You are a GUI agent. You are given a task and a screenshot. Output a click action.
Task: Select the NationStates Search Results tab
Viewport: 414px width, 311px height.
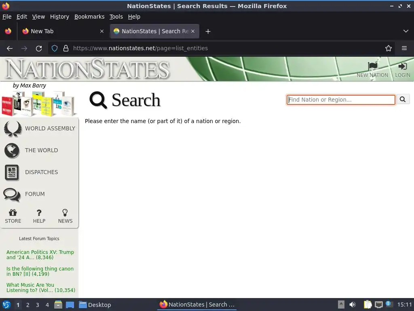(x=154, y=31)
